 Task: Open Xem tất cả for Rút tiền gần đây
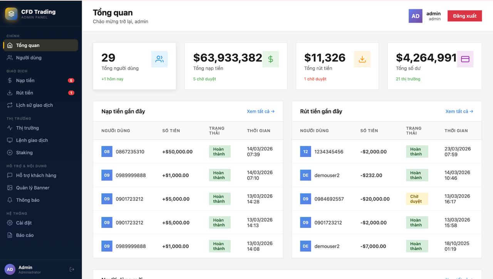coord(459,111)
